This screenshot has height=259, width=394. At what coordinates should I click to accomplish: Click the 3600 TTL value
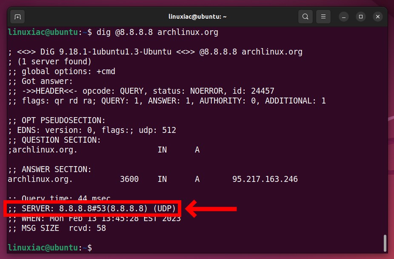[x=129, y=179]
